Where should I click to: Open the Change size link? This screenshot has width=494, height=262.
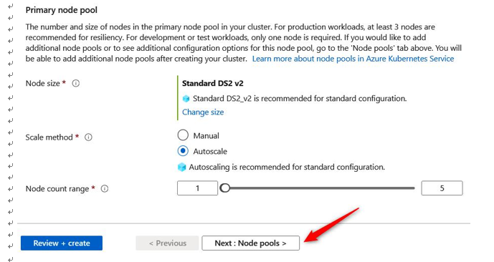click(203, 112)
